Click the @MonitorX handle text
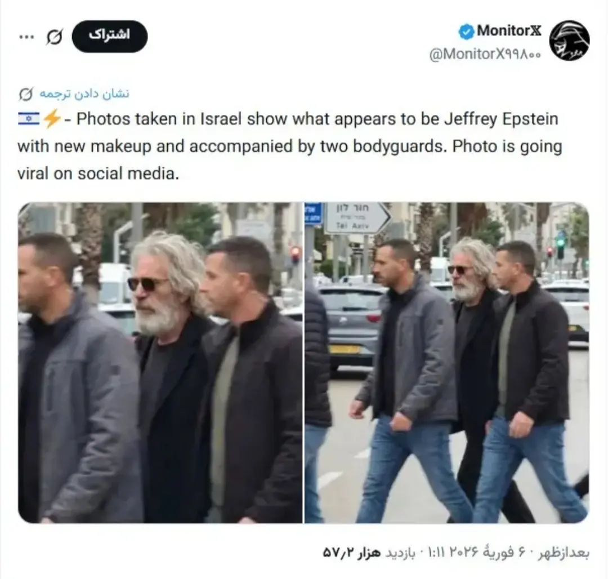 click(485, 54)
